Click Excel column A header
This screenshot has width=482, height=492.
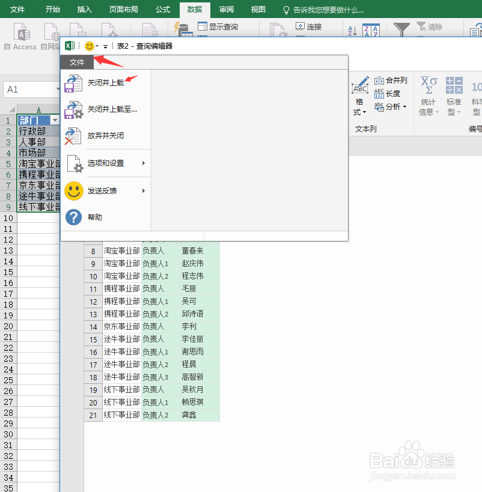[x=38, y=110]
